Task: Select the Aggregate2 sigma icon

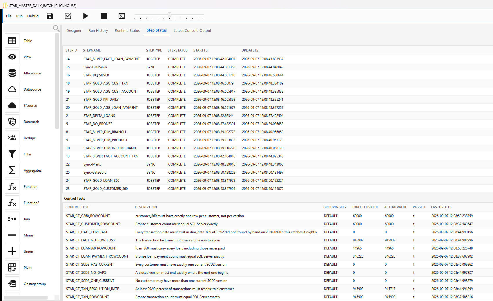Action: (12, 170)
